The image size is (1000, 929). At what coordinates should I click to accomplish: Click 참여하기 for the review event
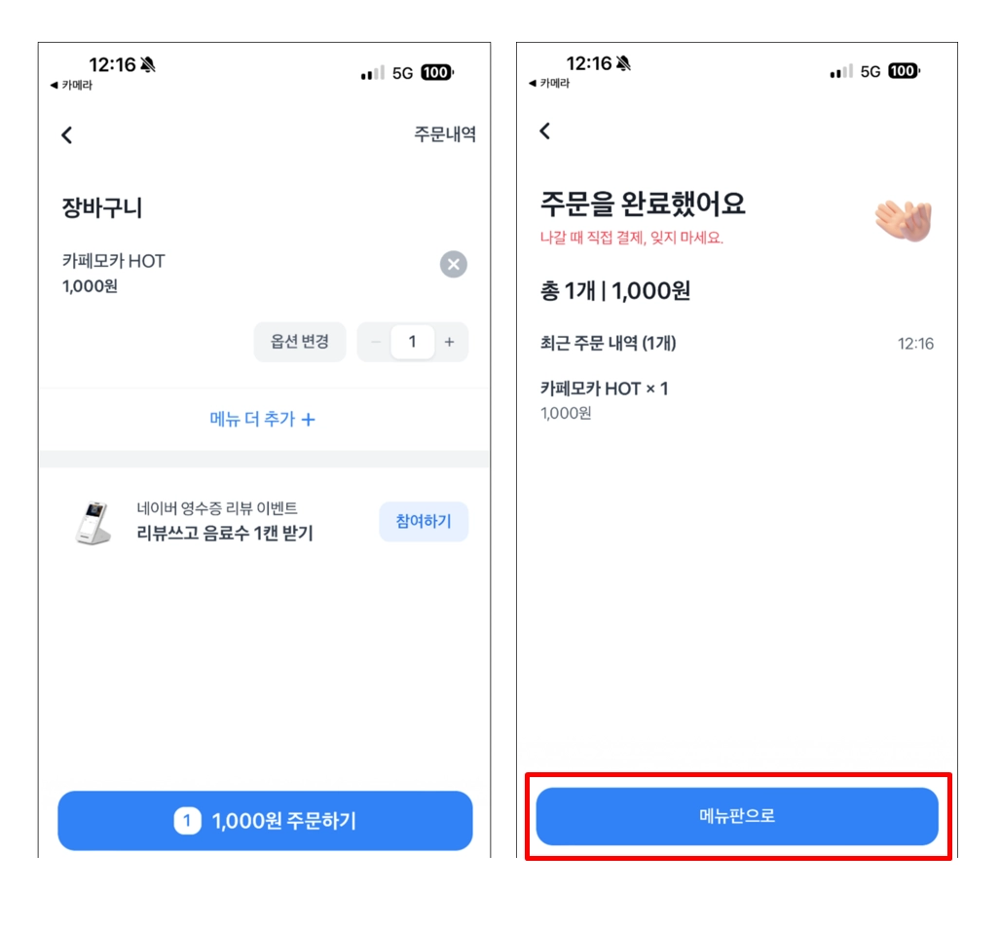point(424,522)
